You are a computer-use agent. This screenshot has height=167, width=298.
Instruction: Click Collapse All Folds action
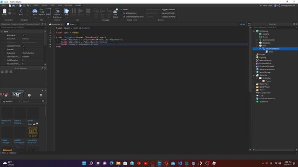(169, 17)
